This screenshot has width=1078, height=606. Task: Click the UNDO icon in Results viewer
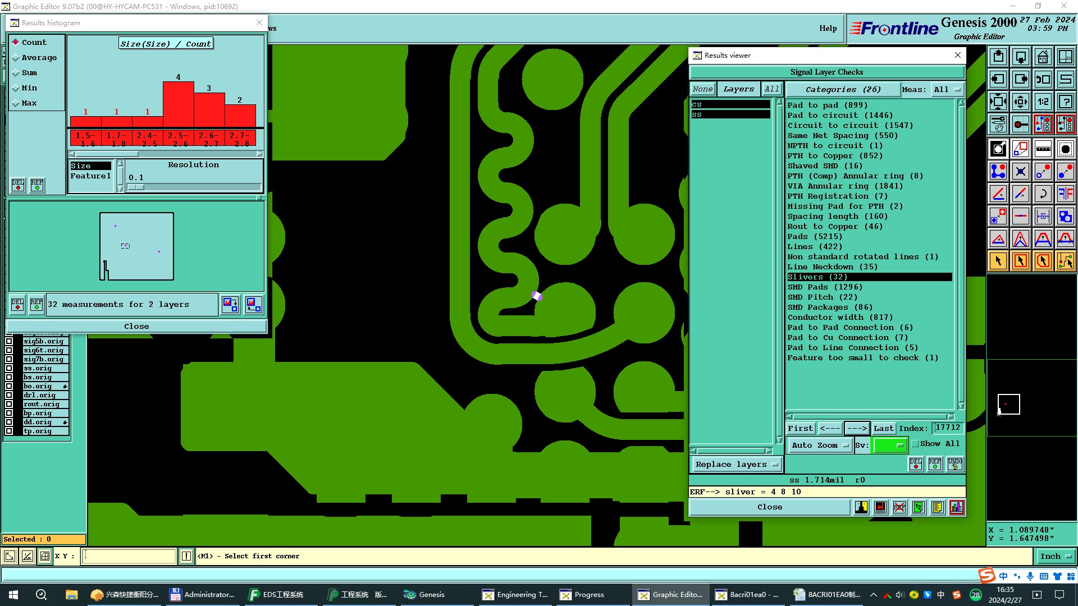[954, 464]
